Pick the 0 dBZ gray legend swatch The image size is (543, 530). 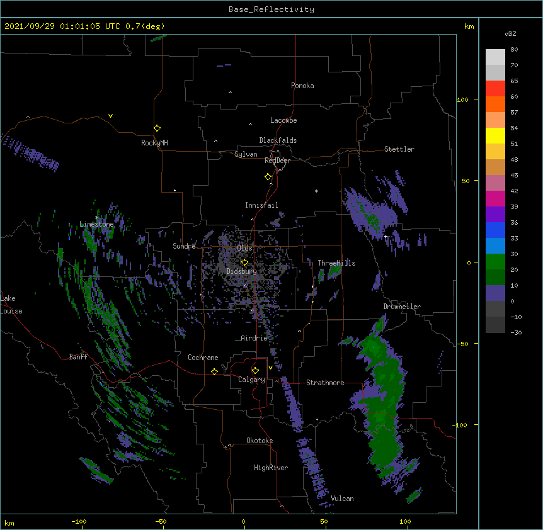coord(495,308)
